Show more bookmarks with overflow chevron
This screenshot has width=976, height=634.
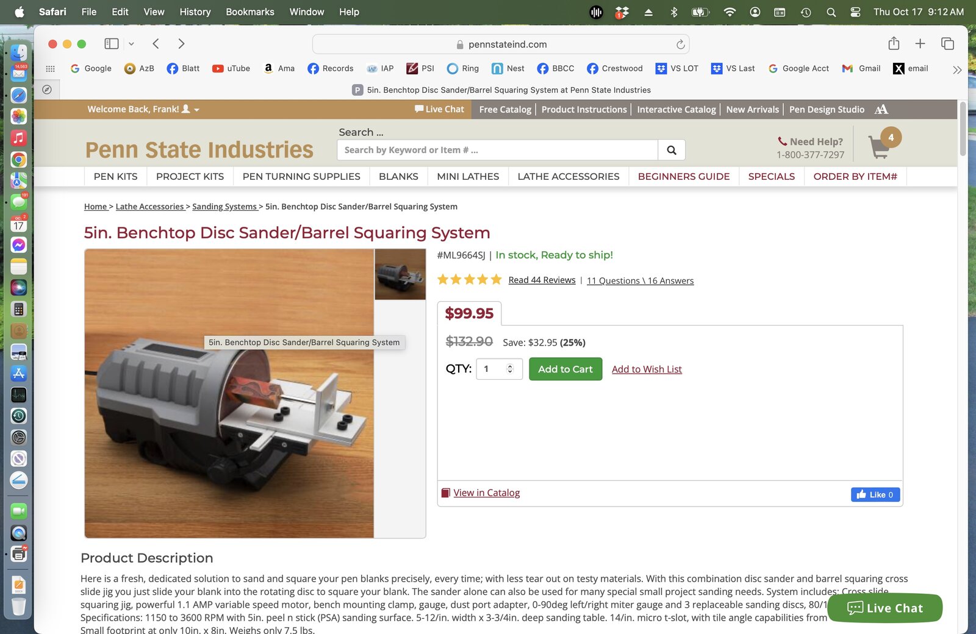point(957,69)
